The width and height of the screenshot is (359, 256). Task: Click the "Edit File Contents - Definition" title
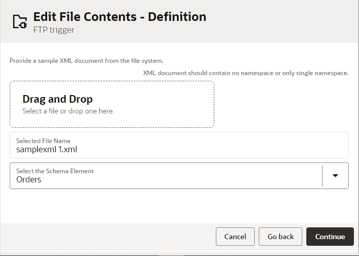coord(120,17)
